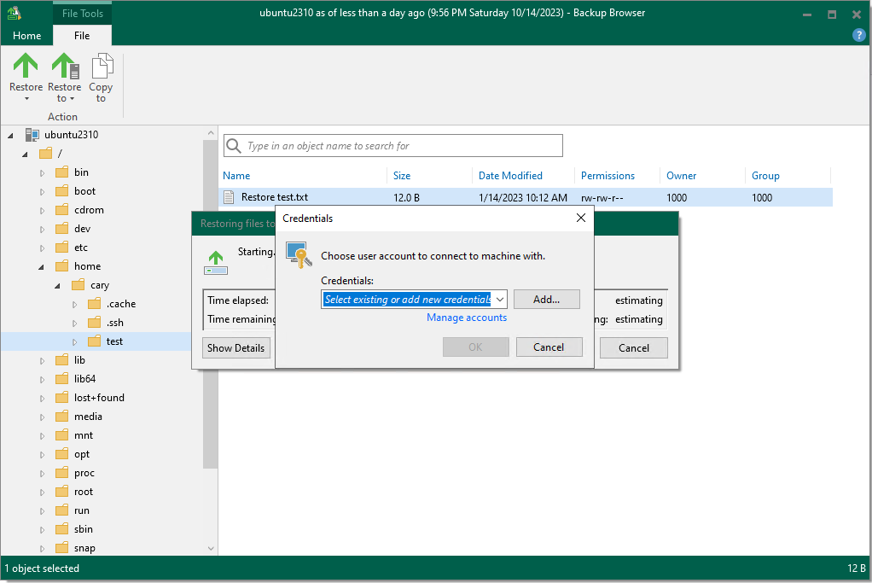Image resolution: width=872 pixels, height=583 pixels.
Task: Select the ubuntu2310 server node icon
Action: click(x=32, y=135)
